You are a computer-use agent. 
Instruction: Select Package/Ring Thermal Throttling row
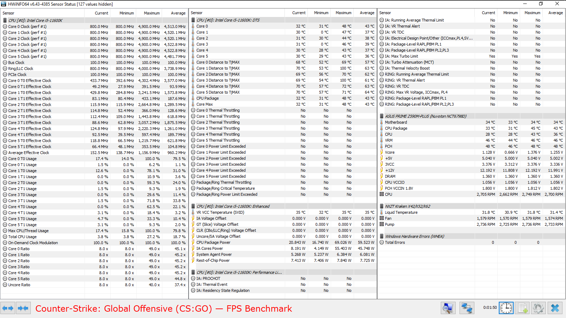point(283,182)
